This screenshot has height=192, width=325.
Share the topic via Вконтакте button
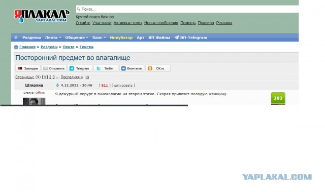132,68
